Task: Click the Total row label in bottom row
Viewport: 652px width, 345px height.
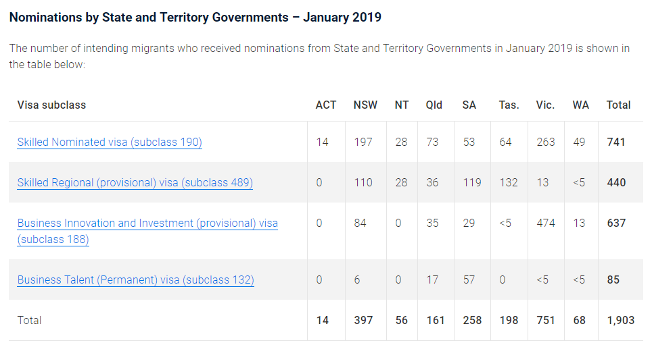Action: coord(29,321)
